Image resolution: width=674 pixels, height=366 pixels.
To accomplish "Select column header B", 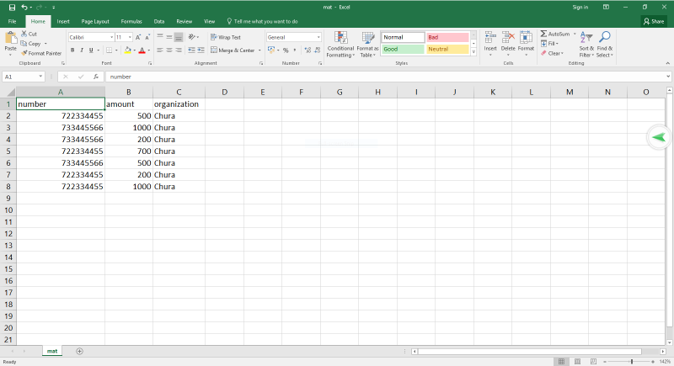I will coord(129,92).
